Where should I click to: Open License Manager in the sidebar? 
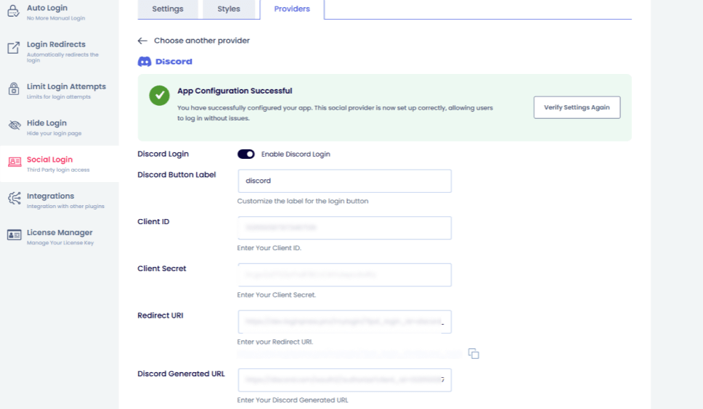coord(59,236)
